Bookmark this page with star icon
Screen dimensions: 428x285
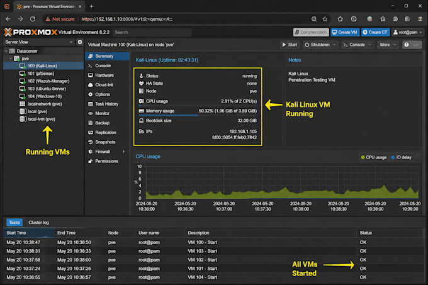(325, 19)
